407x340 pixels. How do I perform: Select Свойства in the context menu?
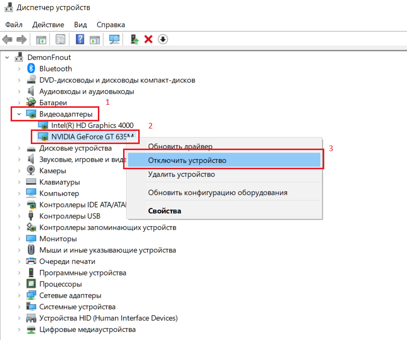point(164,211)
